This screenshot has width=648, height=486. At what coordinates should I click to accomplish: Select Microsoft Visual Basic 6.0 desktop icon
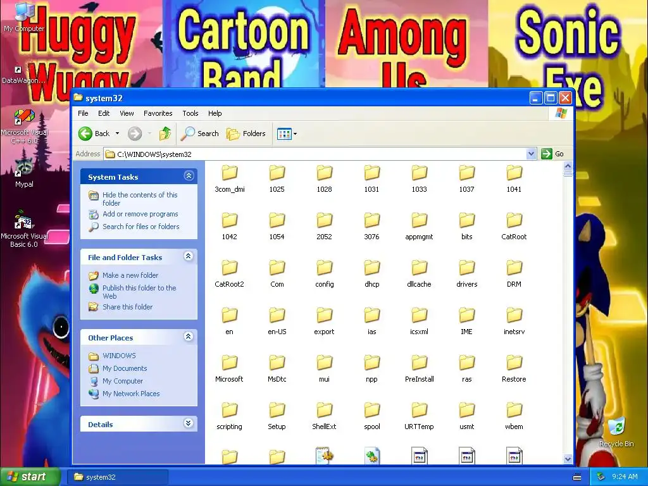pyautogui.click(x=24, y=229)
